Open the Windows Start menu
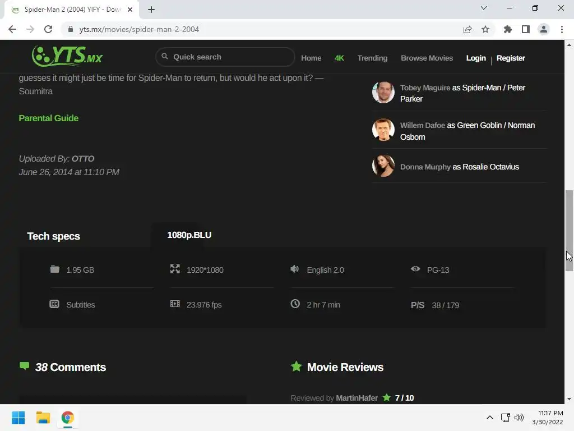574x431 pixels. 18,418
